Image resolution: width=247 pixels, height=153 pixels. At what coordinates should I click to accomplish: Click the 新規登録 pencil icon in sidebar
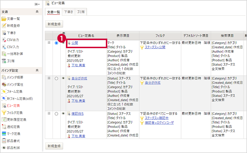[4, 25]
